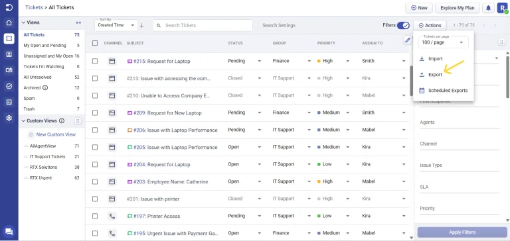Click the filter panel grip icon
This screenshot has height=241, width=510.
[501, 42]
